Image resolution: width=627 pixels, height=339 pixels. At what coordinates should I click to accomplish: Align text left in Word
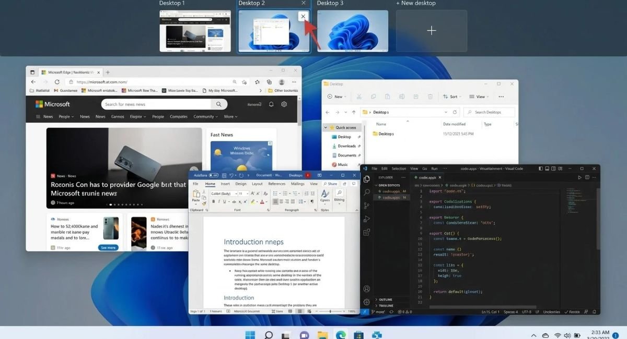(276, 201)
